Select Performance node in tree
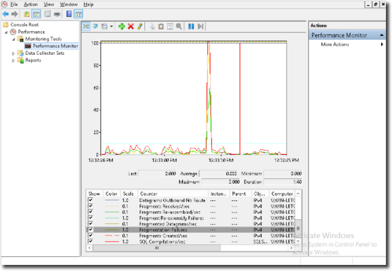 31,32
